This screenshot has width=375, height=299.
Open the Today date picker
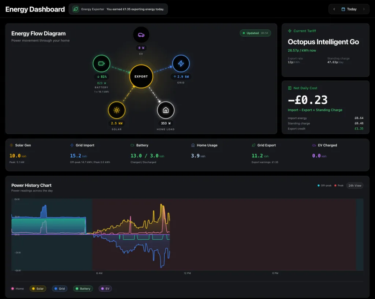349,9
